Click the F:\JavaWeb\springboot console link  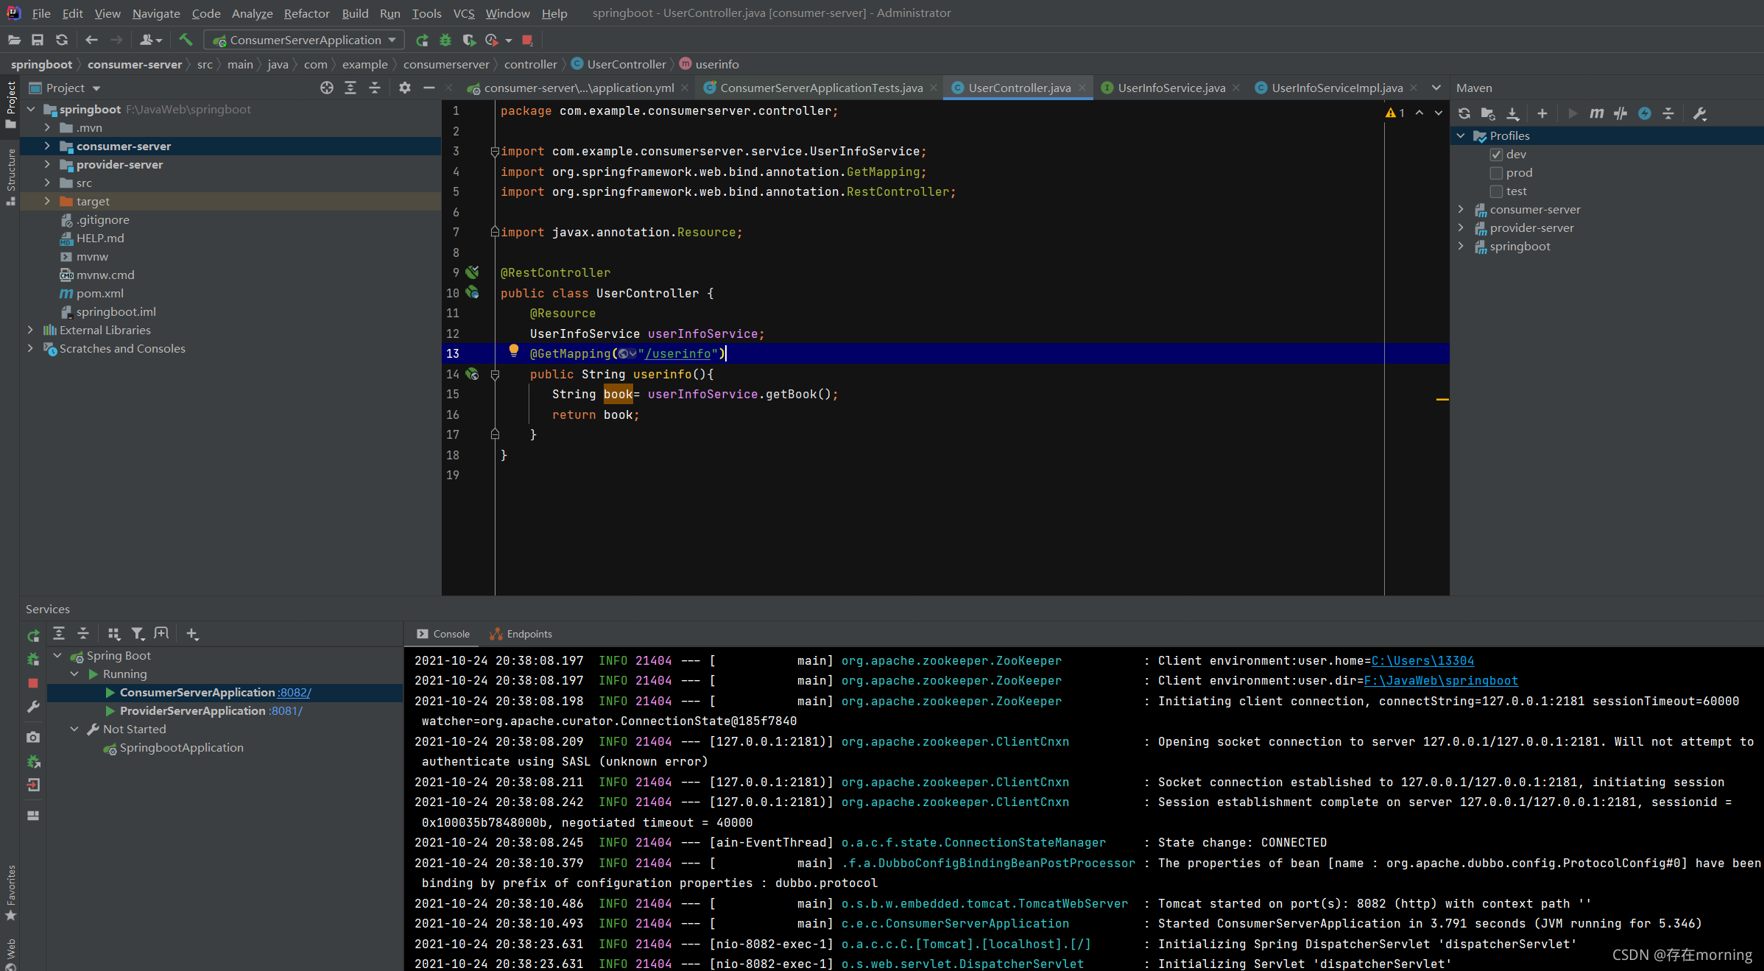1440,680
